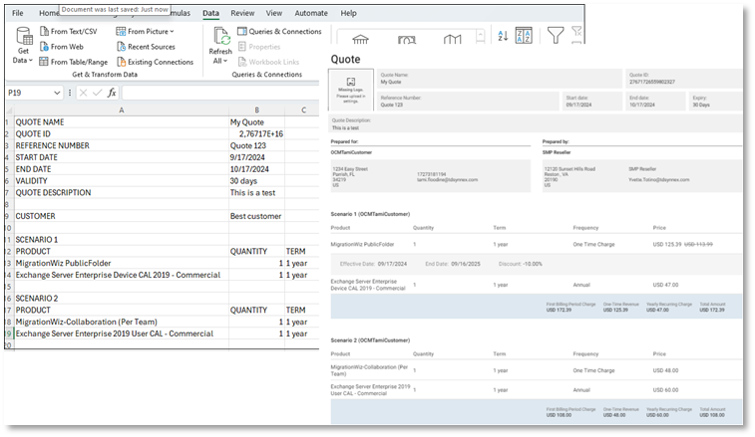This screenshot has width=755, height=437.
Task: Select Exchange Server Enterprise 2019 User CAL cell
Action: coord(122,333)
